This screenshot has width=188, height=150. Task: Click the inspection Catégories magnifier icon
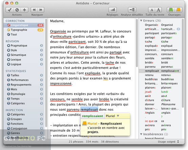coord(8,114)
